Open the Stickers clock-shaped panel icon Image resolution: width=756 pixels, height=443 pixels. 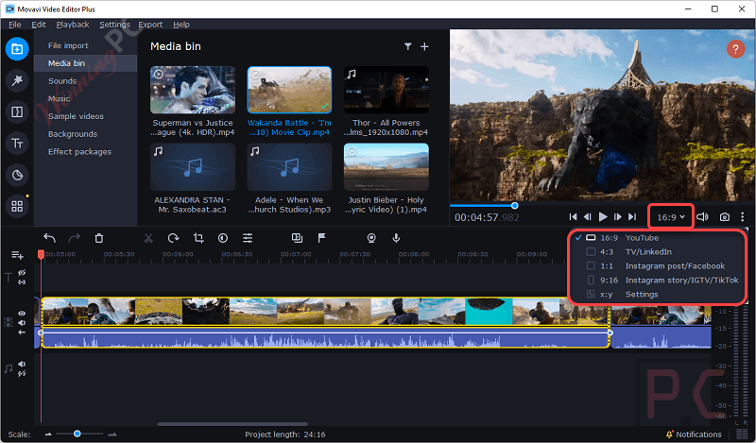point(17,175)
